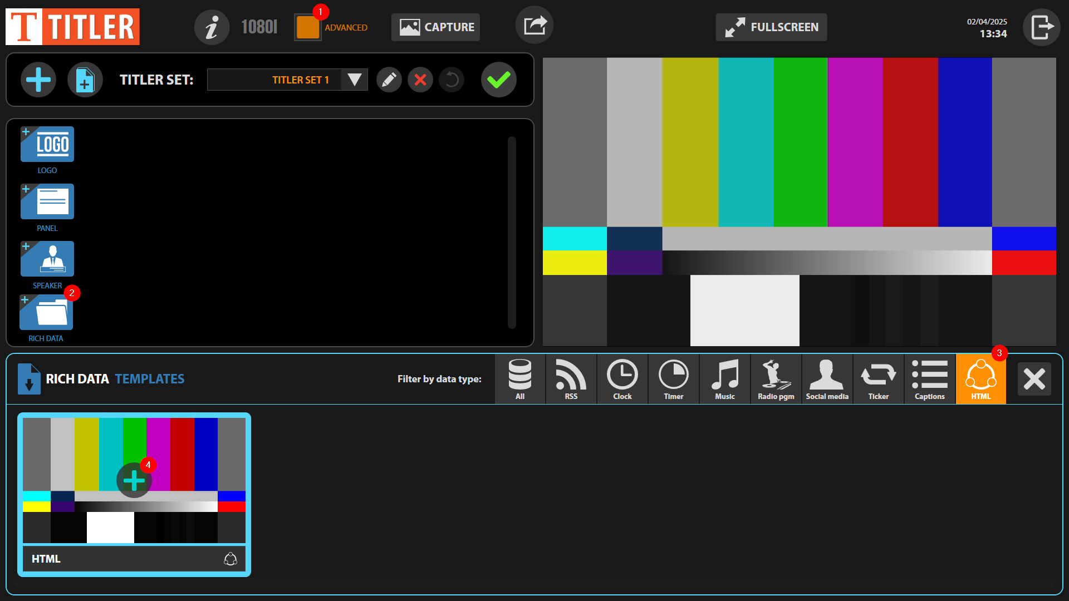Image resolution: width=1069 pixels, height=601 pixels.
Task: Click the HTML template type icon
Action: [231, 559]
